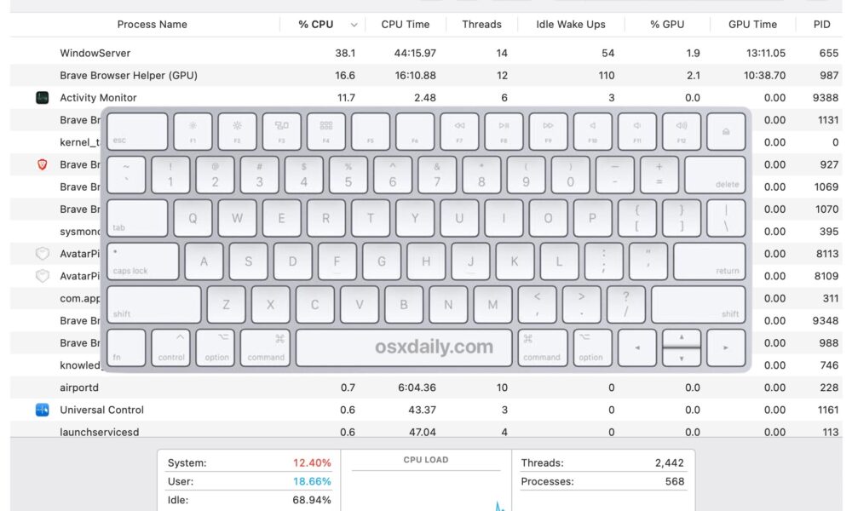Sort by the Idle Wake Ups header
This screenshot has width=852, height=511.
(571, 25)
